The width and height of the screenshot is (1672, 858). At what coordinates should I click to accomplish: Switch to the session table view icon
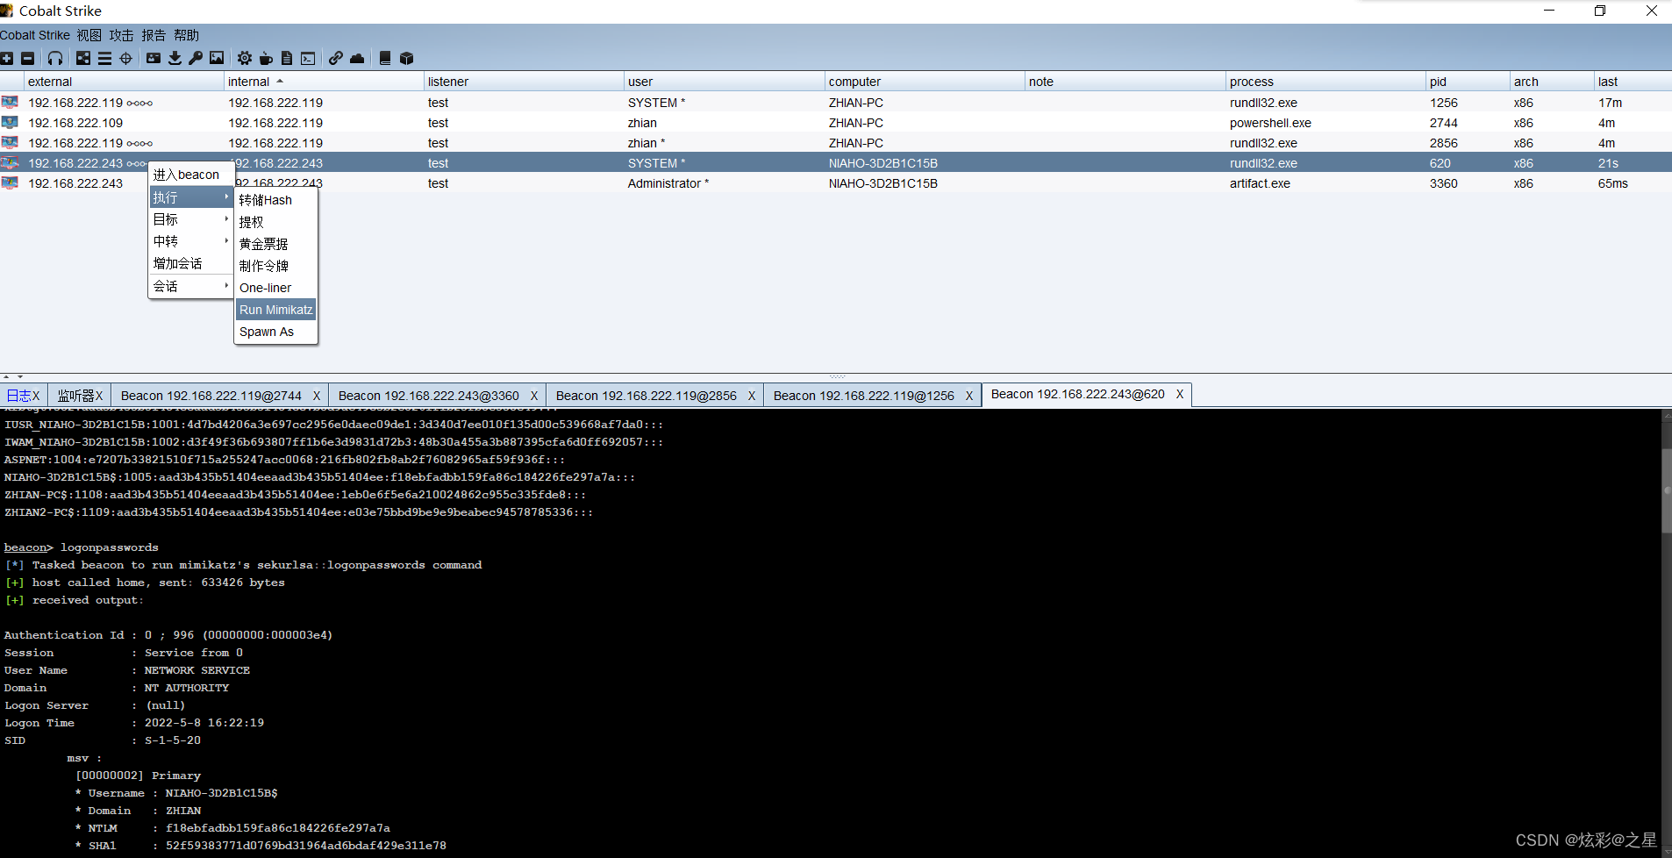pyautogui.click(x=104, y=58)
